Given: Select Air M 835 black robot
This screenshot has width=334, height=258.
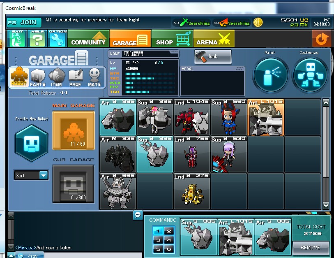Looking at the screenshot, I should coord(118,154).
